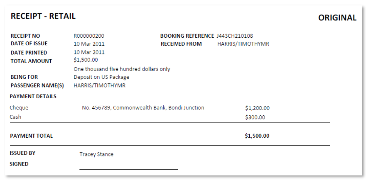Viewport: 366px width, 180px height.
Task: Click the RECEIPT - RETAIL heading
Action: click(x=43, y=16)
